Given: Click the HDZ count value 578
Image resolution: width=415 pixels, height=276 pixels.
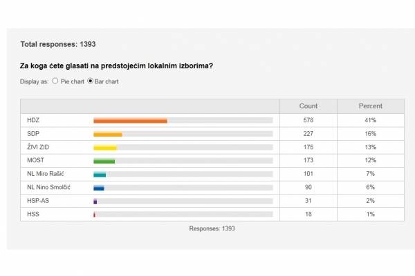Looking at the screenshot, I should click(308, 120).
